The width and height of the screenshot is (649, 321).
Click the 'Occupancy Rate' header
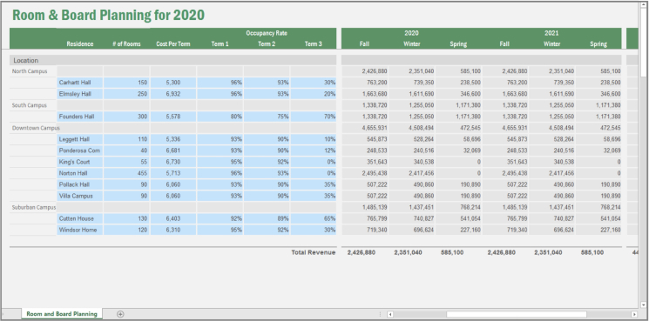tap(267, 33)
